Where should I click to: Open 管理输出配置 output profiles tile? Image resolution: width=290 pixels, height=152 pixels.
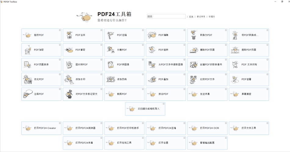click(x=207, y=143)
